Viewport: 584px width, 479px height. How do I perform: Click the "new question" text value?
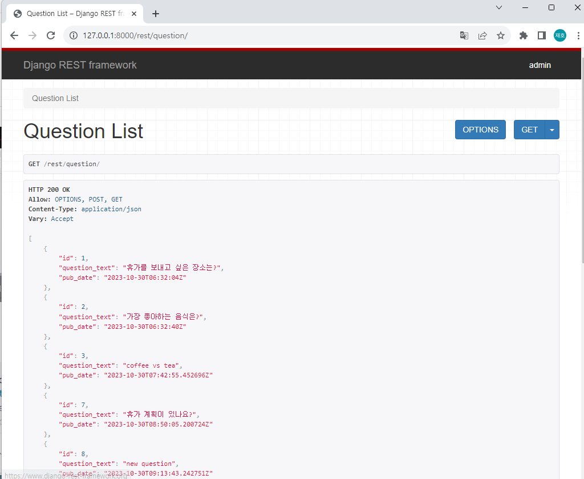pos(149,464)
